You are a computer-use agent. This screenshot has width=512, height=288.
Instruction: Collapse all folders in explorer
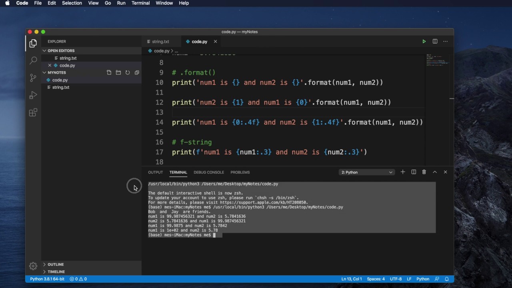click(137, 72)
